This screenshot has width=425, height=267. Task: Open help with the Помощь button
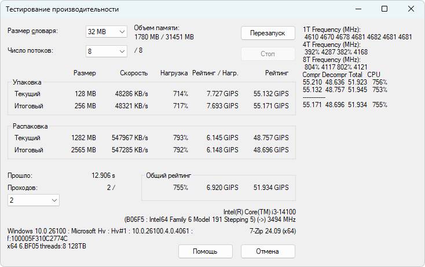(205, 251)
